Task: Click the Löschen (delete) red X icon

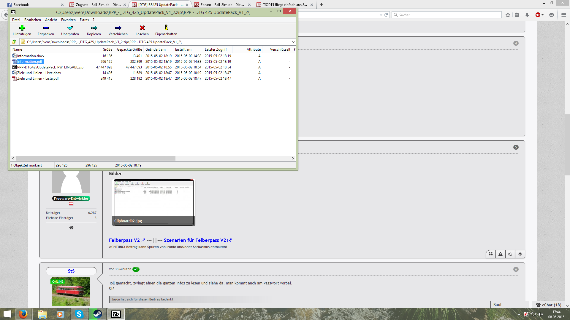Action: 142,28
